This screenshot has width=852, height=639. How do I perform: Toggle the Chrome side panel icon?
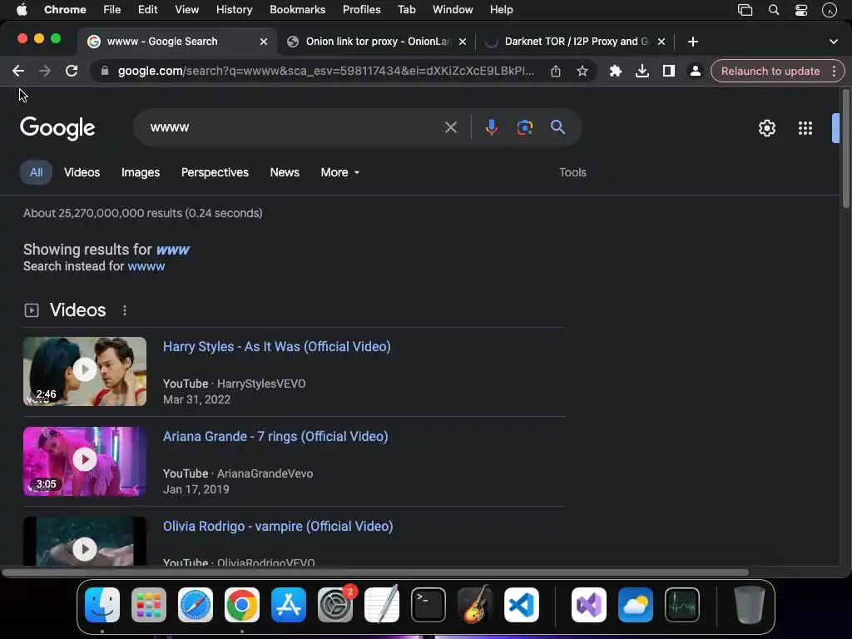point(669,72)
